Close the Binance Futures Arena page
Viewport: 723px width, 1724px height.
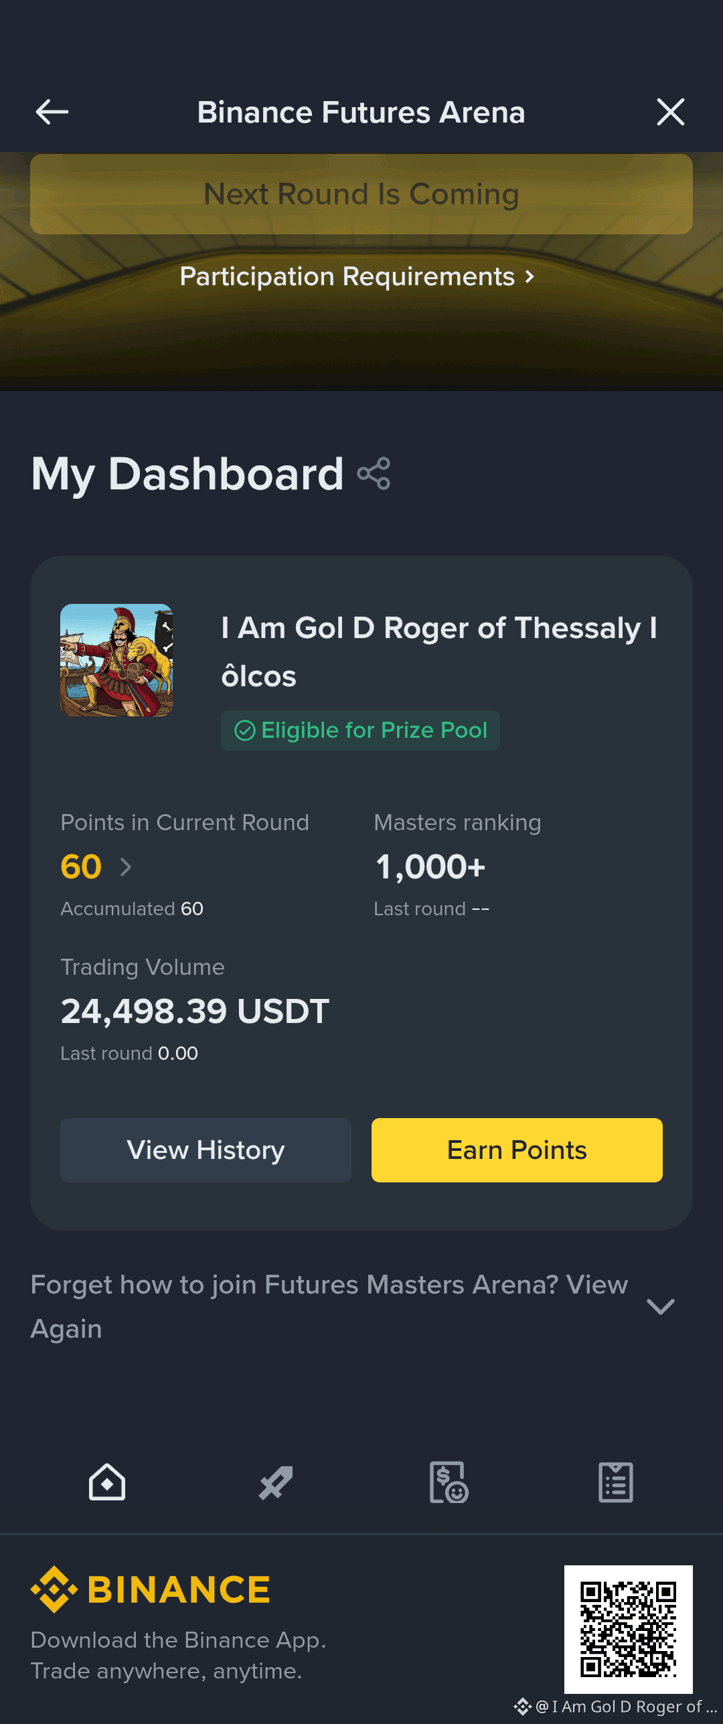[671, 112]
